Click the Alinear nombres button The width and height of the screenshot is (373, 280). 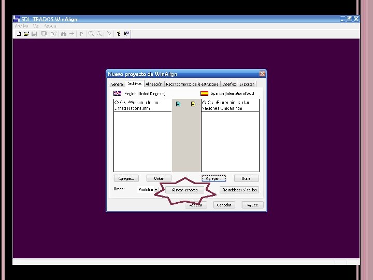(185, 190)
